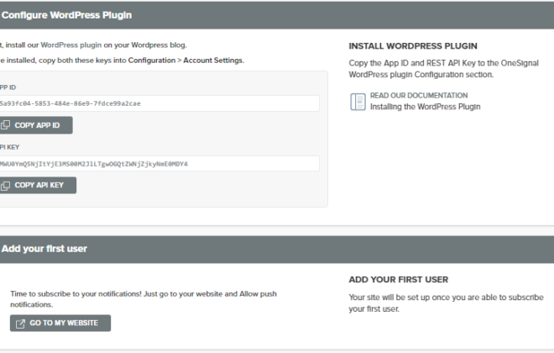Click the COPY API KEY button
The width and height of the screenshot is (554, 353).
[38, 186]
